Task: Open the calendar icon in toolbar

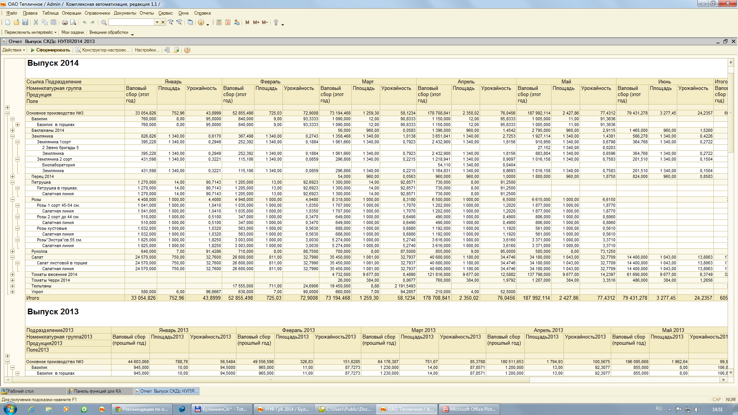Action: pos(228,23)
